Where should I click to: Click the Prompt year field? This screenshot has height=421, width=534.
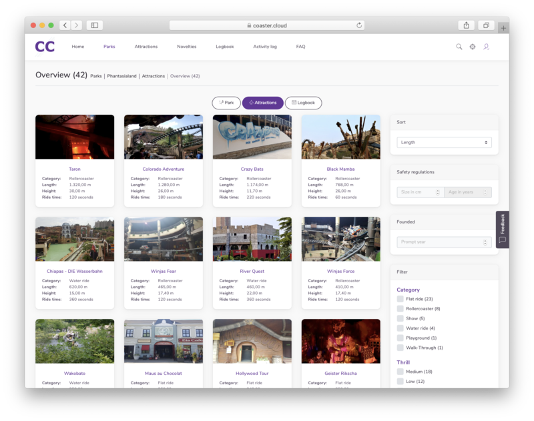point(444,242)
